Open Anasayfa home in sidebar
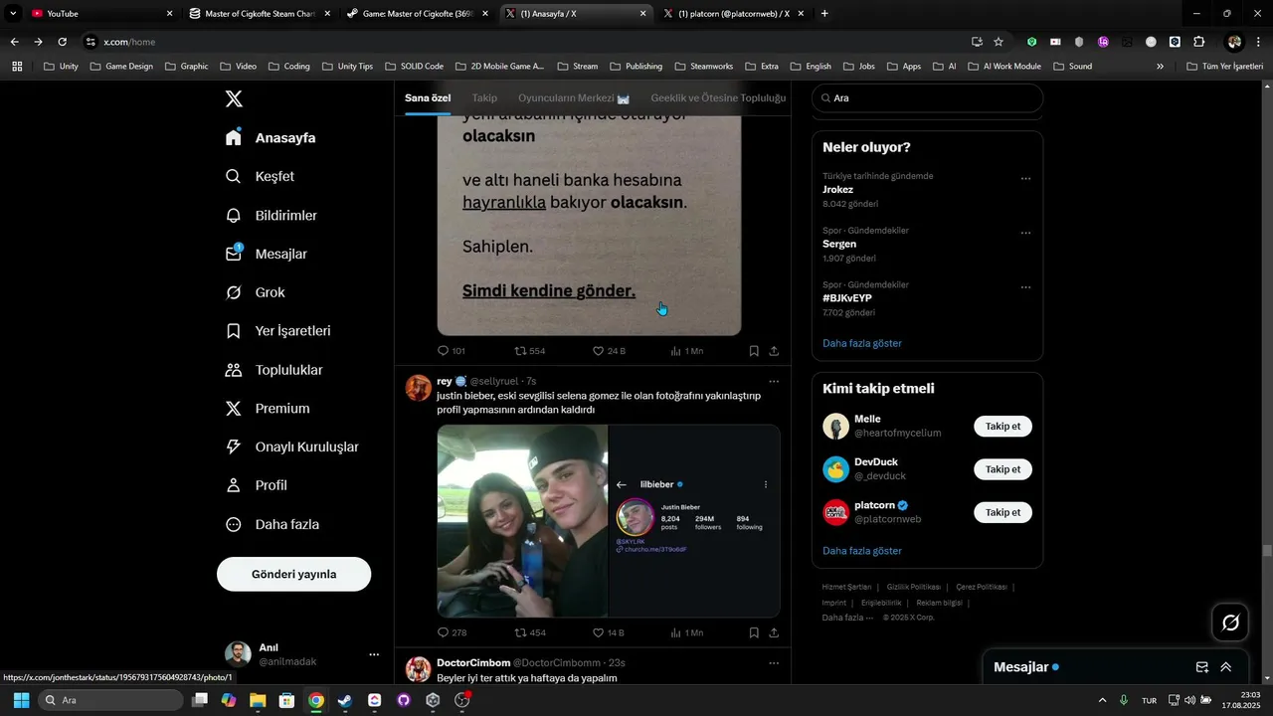This screenshot has height=716, width=1273. (271, 137)
